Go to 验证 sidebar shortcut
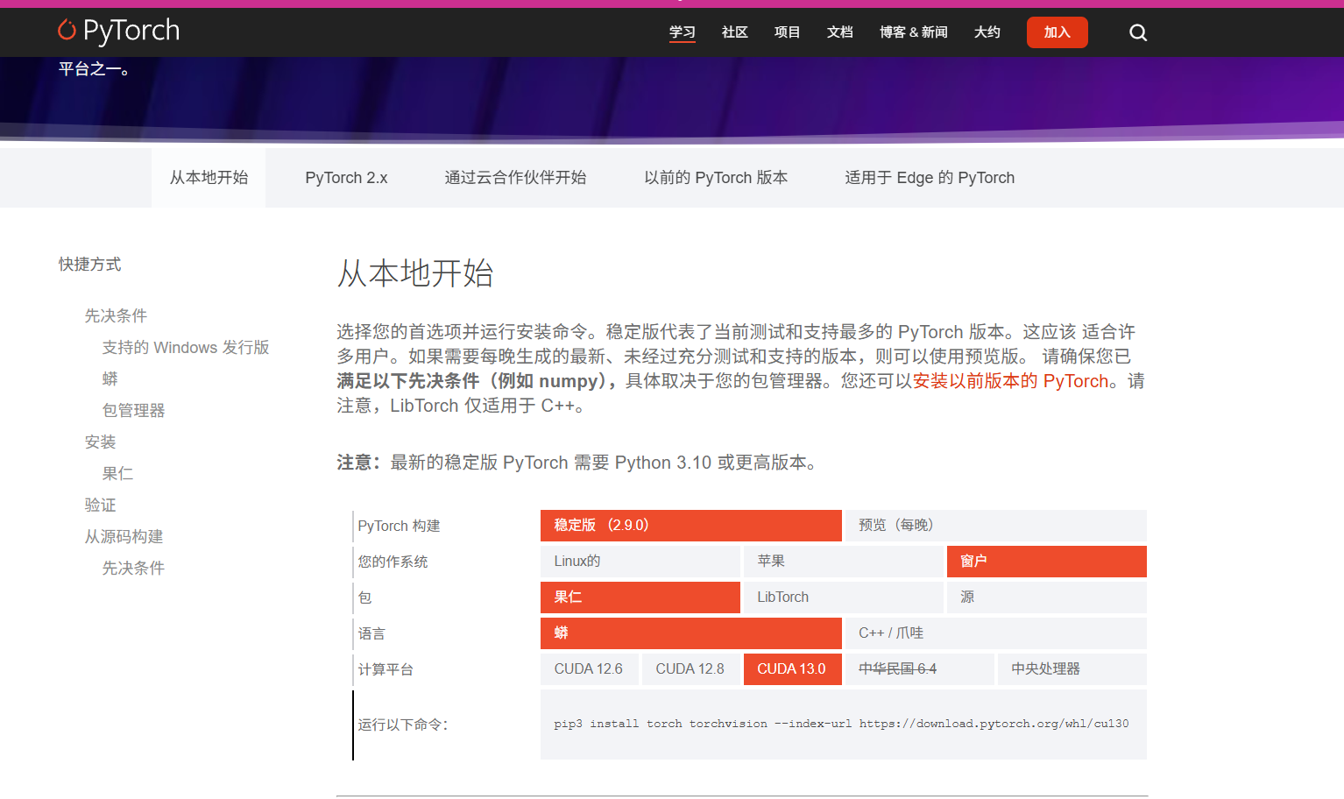1344x799 pixels. [100, 505]
